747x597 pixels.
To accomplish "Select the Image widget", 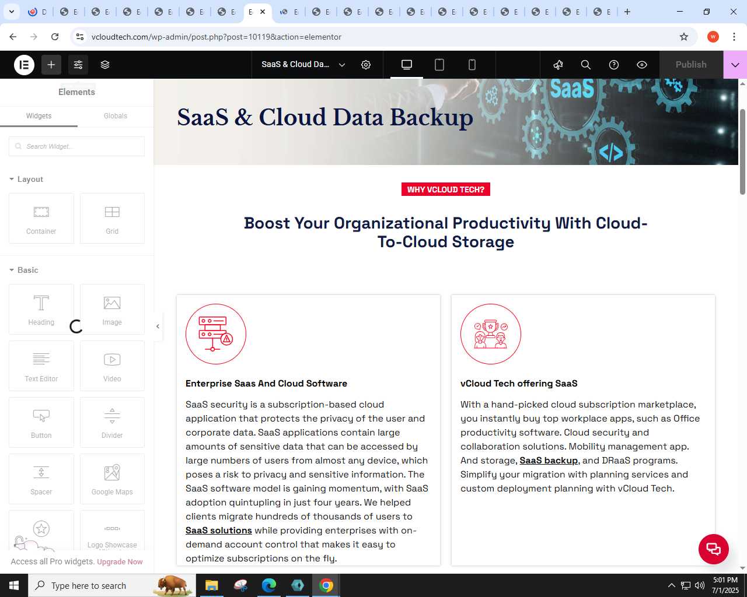I will (112, 309).
